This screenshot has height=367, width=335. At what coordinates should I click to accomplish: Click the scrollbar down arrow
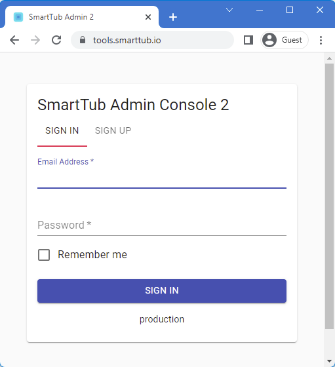(329, 361)
